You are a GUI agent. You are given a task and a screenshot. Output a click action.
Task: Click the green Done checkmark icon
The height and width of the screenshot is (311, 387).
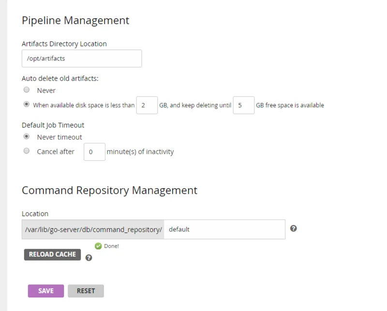click(x=98, y=246)
